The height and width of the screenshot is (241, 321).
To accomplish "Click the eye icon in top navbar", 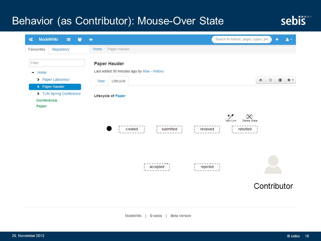I will click(91, 39).
